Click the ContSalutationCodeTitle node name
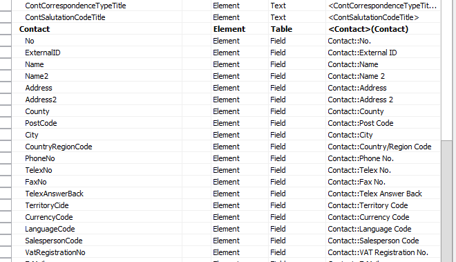456x262 pixels. pos(65,17)
